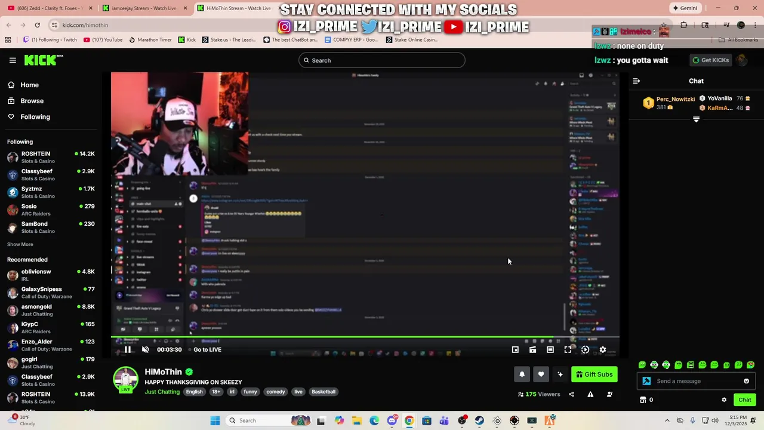The height and width of the screenshot is (430, 764).
Task: Select the English tag
Action: [x=194, y=392]
